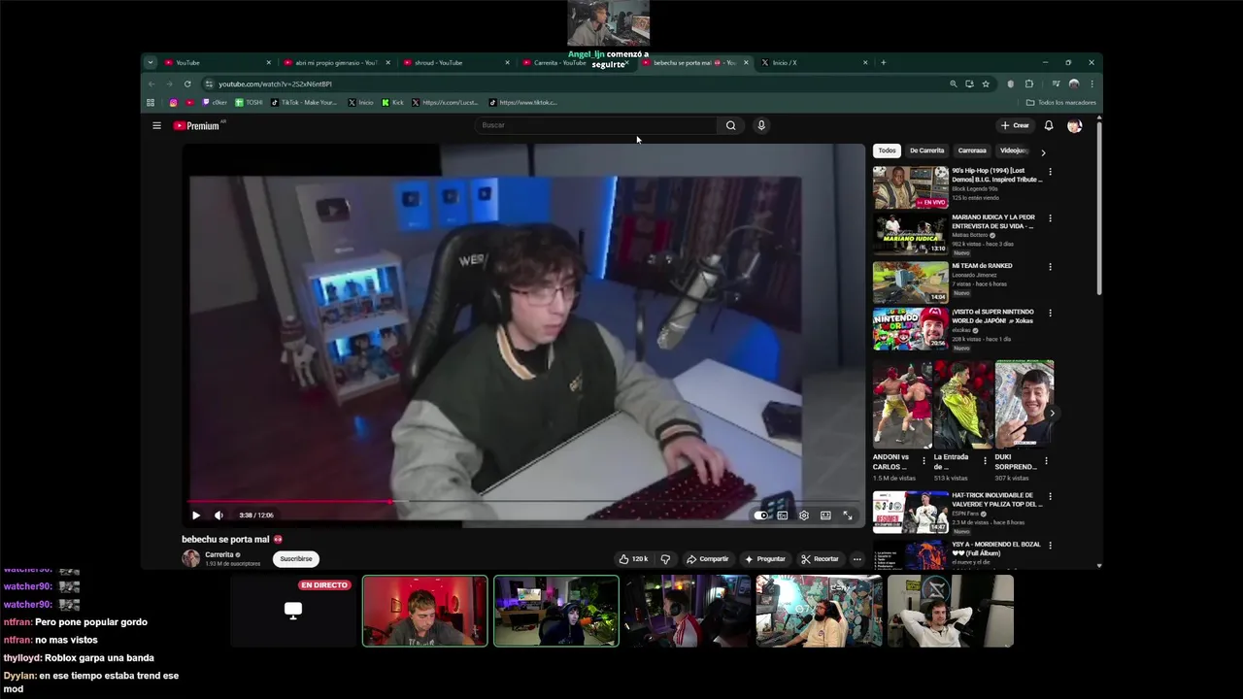Switch the player to theater mode
Screen dimensions: 1243x699
825,516
